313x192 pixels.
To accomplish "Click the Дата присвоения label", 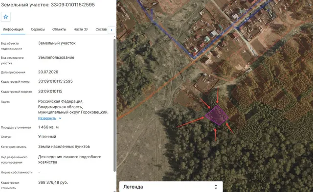I will (13, 72).
